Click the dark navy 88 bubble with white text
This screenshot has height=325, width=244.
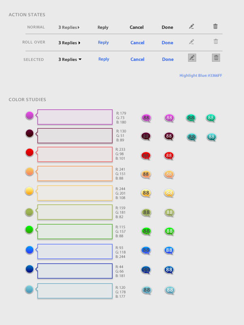(x=169, y=270)
